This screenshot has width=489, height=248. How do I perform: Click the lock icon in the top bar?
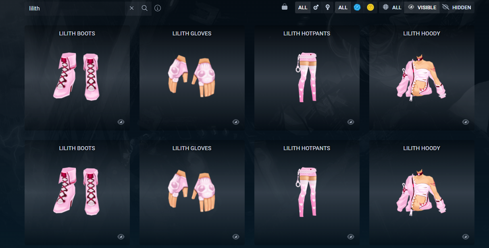[285, 7]
